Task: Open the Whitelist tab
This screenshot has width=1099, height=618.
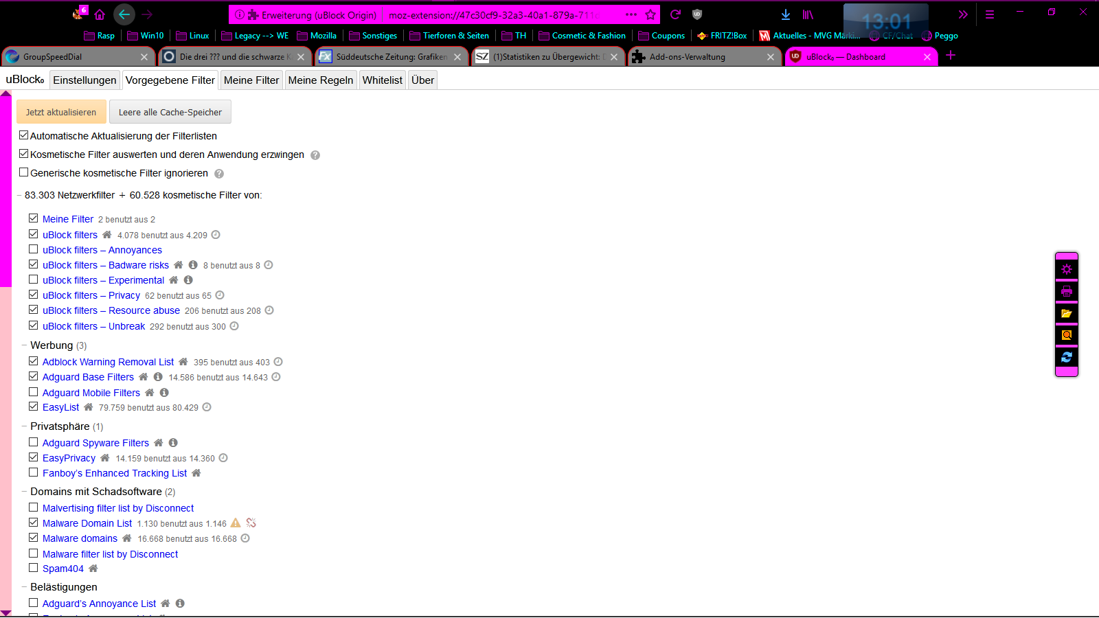Action: [x=383, y=80]
